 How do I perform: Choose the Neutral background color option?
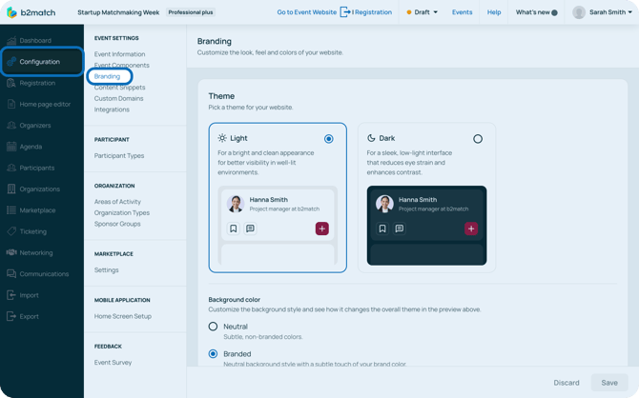[x=214, y=327]
